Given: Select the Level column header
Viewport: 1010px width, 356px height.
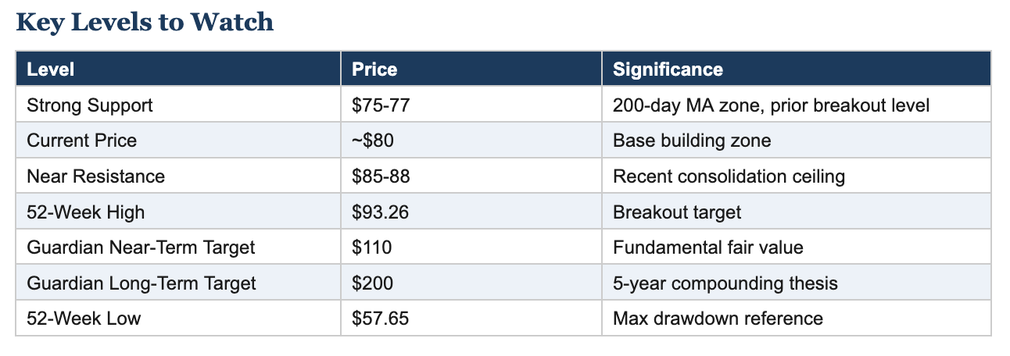Looking at the screenshot, I should tap(51, 69).
